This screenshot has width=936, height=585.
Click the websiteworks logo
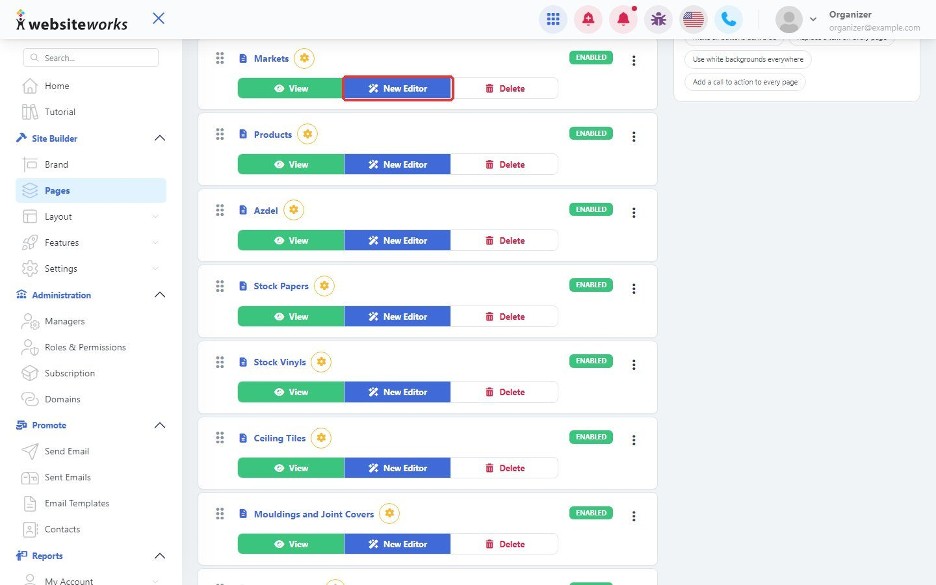tap(71, 21)
